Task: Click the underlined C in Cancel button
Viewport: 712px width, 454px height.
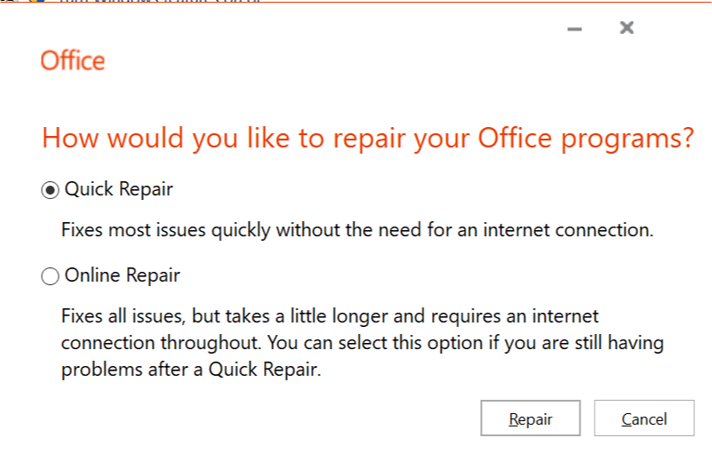Action: 627,419
